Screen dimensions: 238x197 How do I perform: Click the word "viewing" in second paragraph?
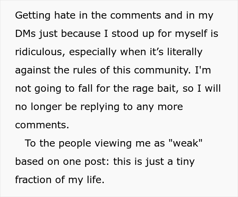coord(113,144)
